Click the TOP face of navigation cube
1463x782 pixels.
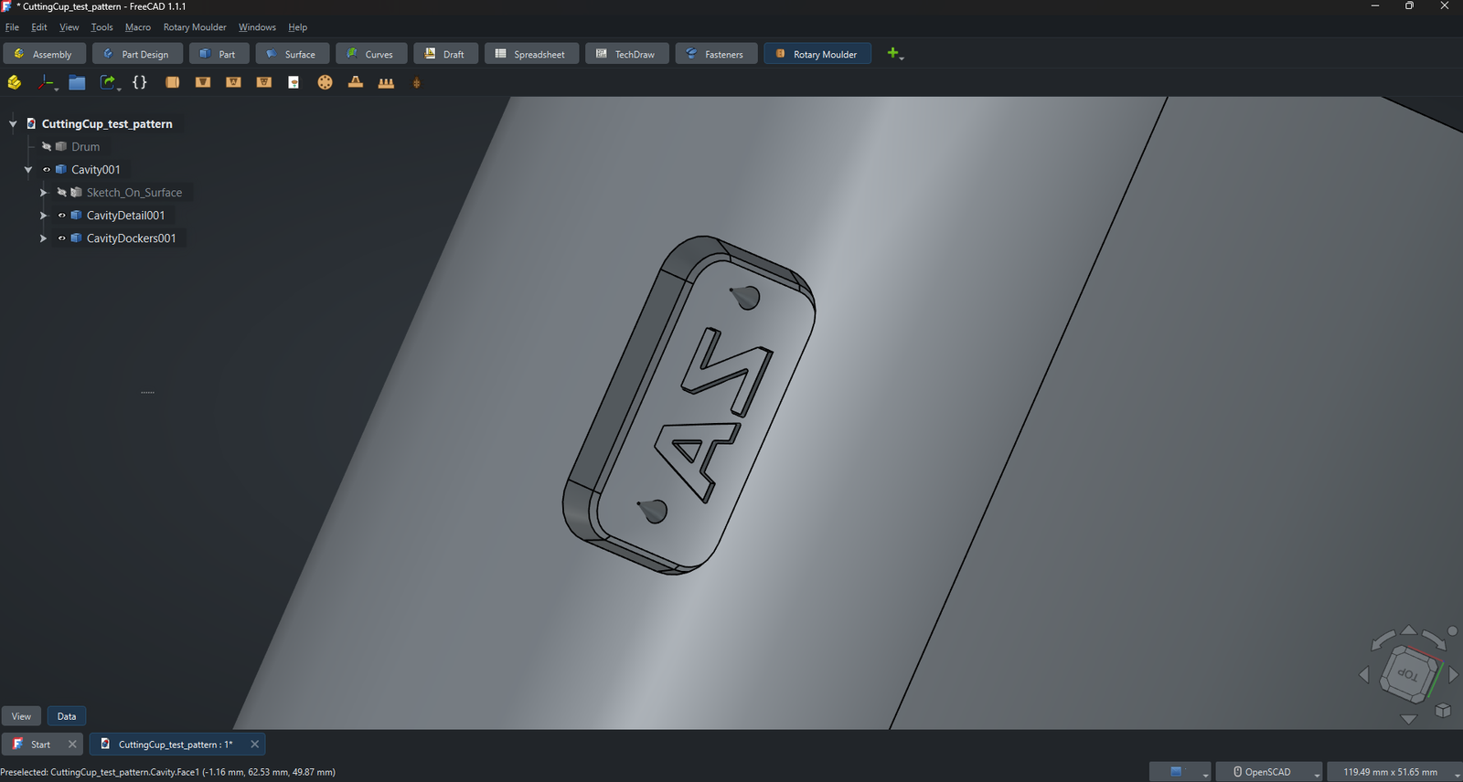[1408, 675]
